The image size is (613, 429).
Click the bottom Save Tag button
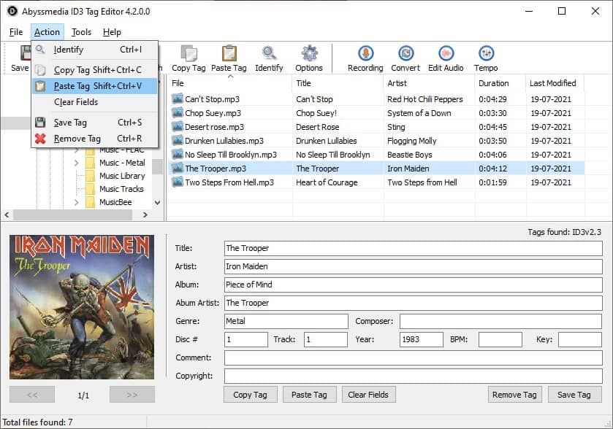click(x=574, y=395)
